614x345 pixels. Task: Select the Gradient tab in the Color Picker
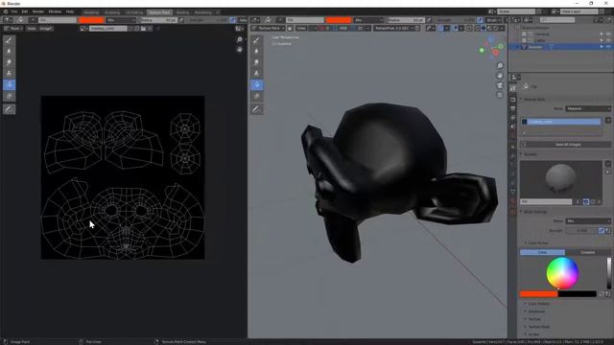587,252
